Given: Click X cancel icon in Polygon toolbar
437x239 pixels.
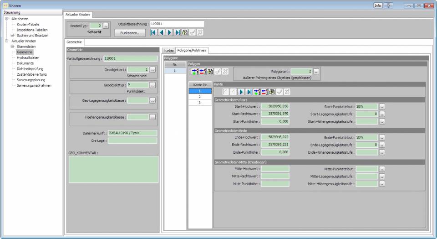Looking at the screenshot, I should [225, 72].
